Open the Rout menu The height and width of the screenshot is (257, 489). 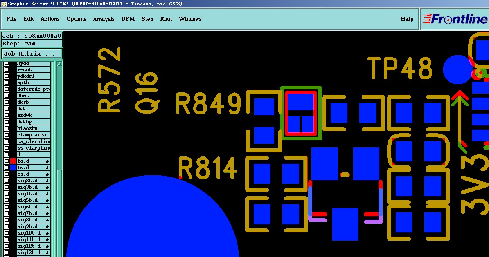[166, 19]
